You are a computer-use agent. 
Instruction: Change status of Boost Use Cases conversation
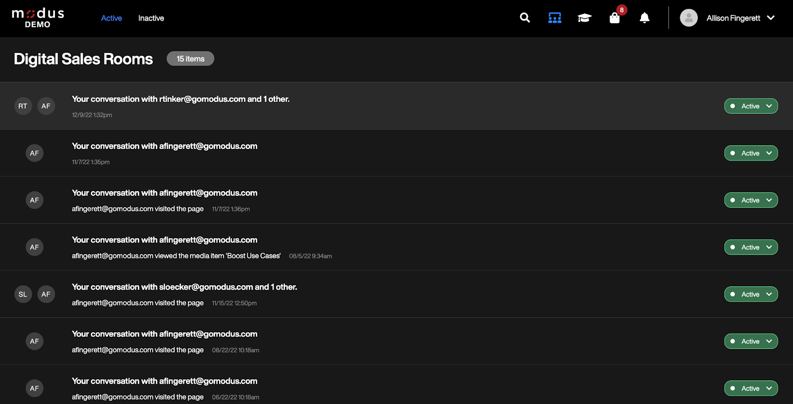click(751, 247)
